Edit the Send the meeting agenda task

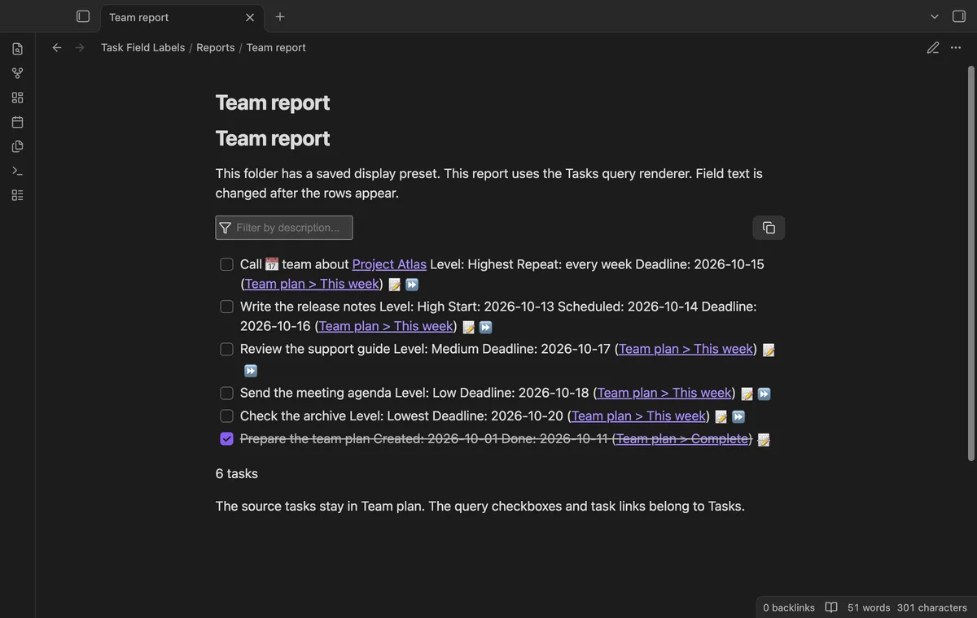point(747,394)
